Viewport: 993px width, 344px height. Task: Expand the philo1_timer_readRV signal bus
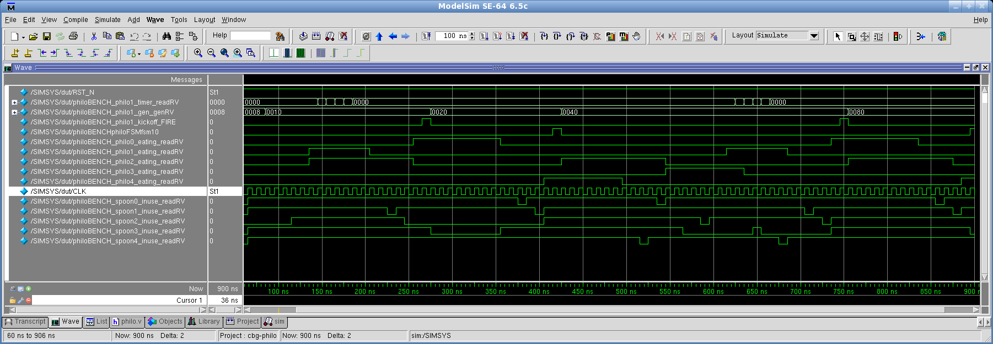click(x=14, y=102)
